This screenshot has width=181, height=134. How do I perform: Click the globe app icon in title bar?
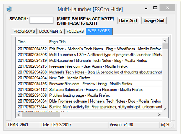pos(9,9)
